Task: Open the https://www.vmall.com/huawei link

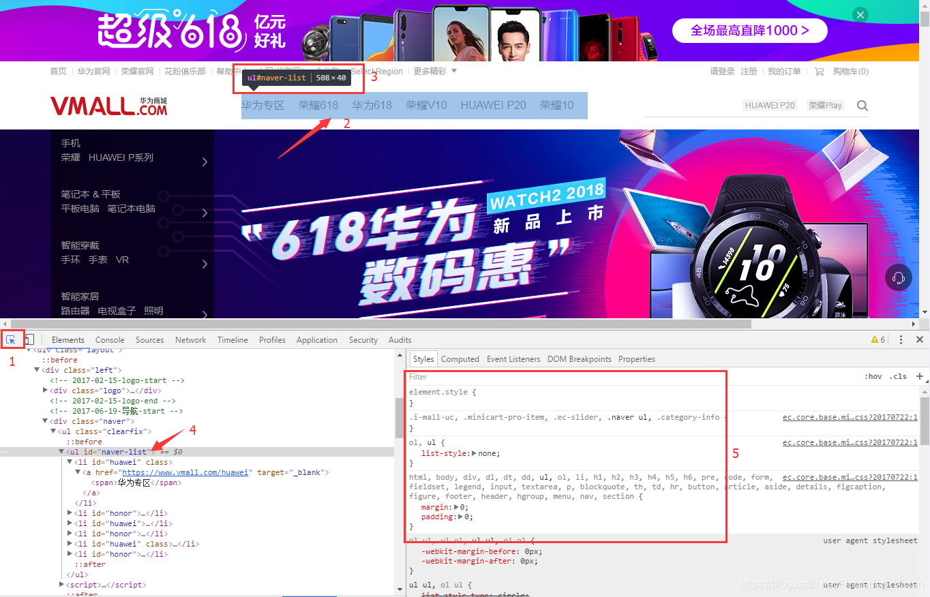Action: click(x=185, y=472)
